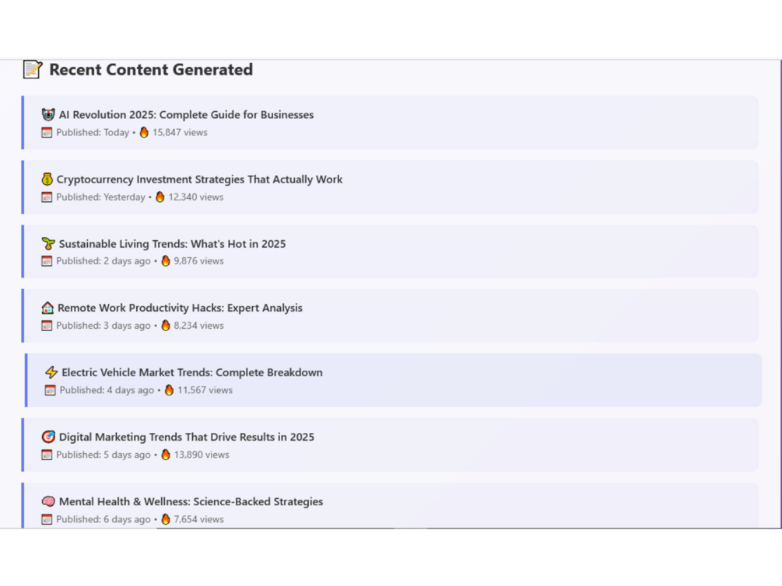Viewport: 782px width, 586px height.
Task: Click the notepad icon beside Recent Content Generated
Action: pos(32,70)
